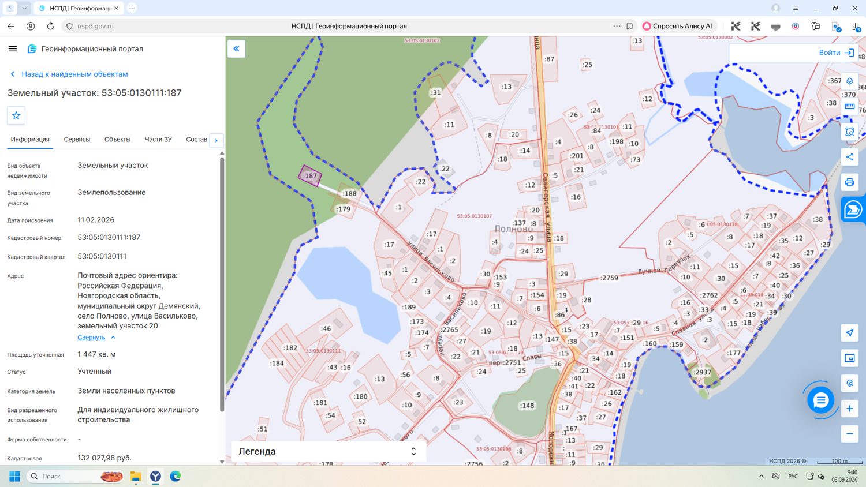Open the browser tab list dropdown
The width and height of the screenshot is (866, 487).
tap(24, 8)
